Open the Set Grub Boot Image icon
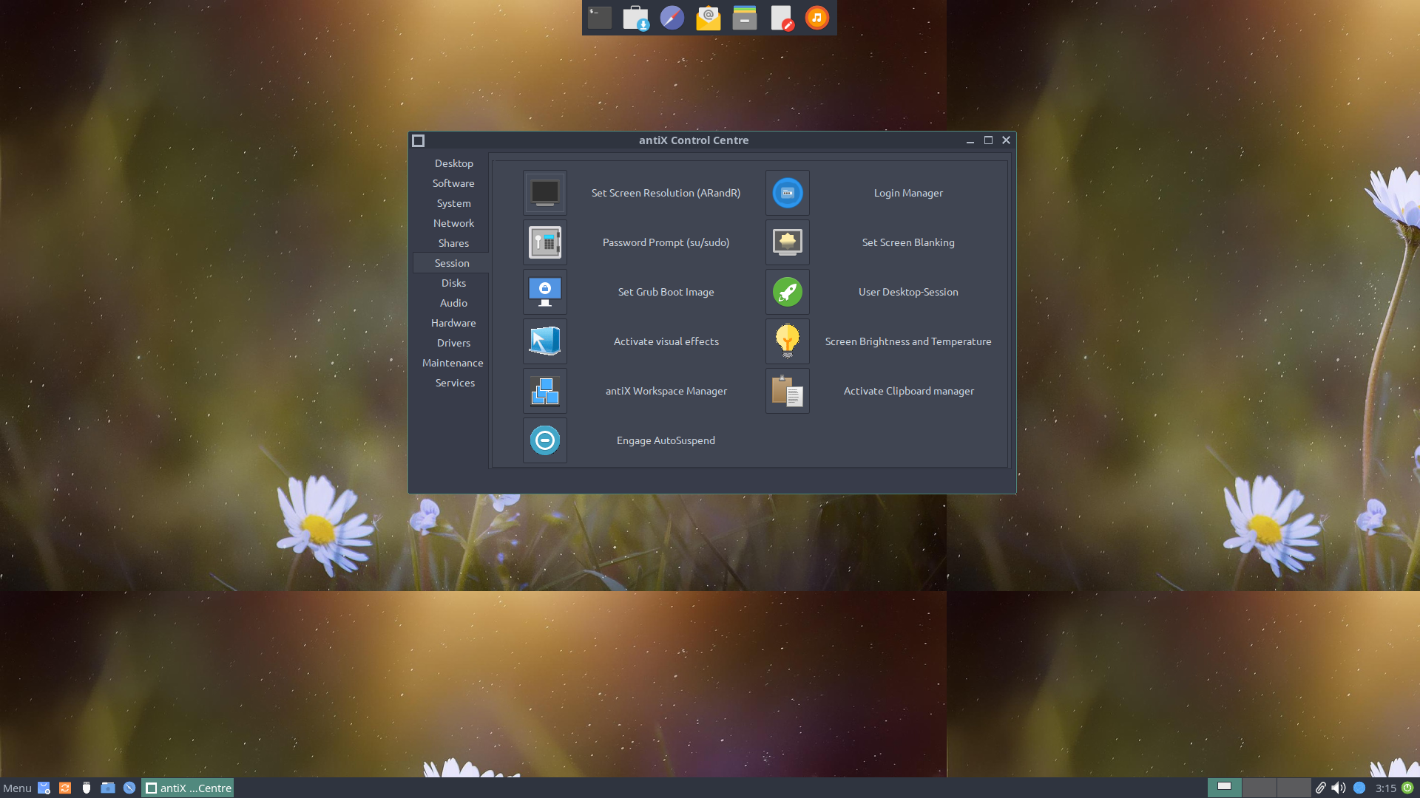 [545, 292]
